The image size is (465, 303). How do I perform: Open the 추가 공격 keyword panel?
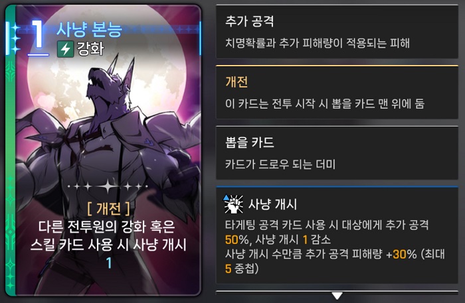coord(337,32)
